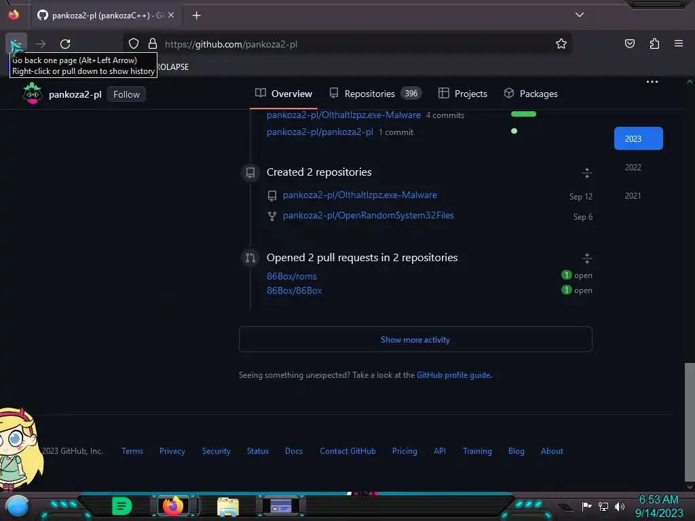Open the 86Box/roms pull request link
Screen dimensions: 695x521
tap(292, 277)
